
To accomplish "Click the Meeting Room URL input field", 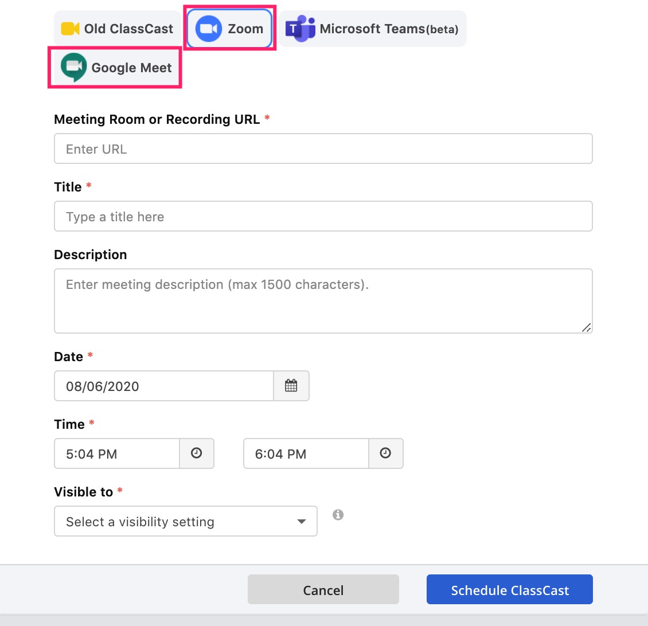I will tap(323, 148).
